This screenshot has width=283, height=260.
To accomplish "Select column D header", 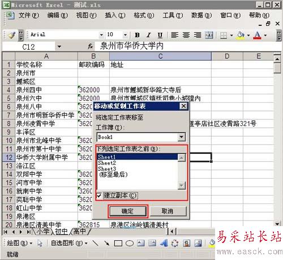I will pos(227,56).
